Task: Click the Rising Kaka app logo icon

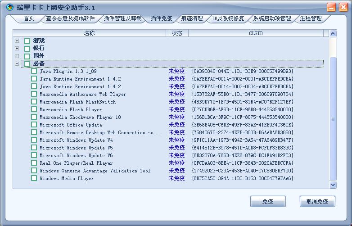Action: pyautogui.click(x=9, y=7)
